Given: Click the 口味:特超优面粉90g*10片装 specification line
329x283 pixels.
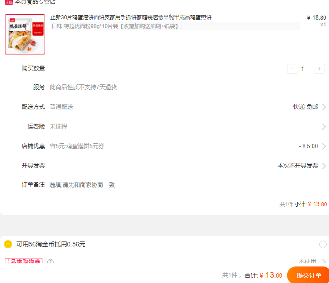Looking at the screenshot, I should [117, 26].
